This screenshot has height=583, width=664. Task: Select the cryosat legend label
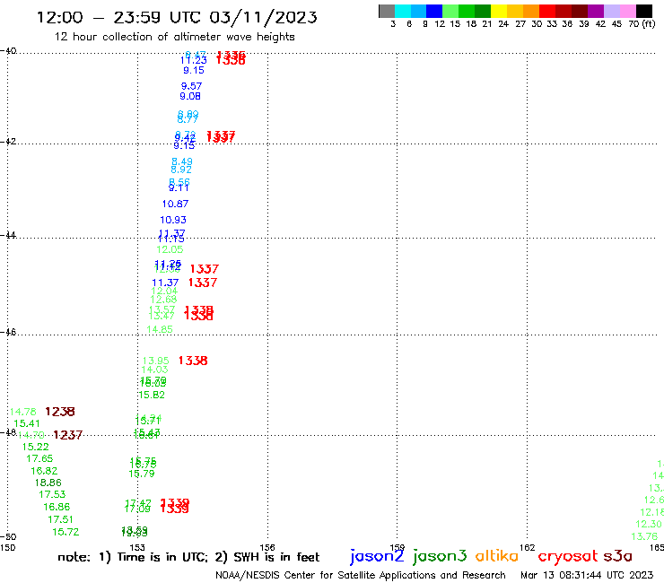click(x=568, y=556)
